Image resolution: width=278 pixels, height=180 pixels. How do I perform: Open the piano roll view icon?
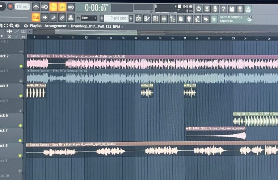[x=147, y=18]
